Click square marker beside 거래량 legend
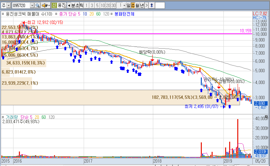The height and width of the screenshot is (166, 270). coord(3,117)
